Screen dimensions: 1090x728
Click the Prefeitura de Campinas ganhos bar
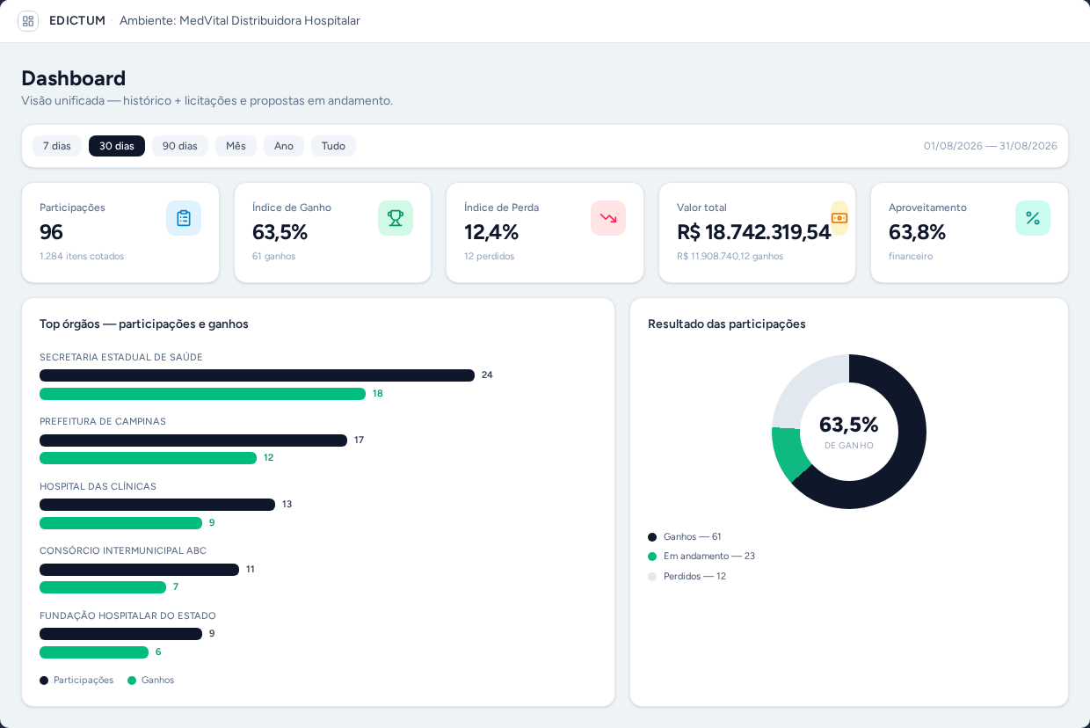[148, 458]
